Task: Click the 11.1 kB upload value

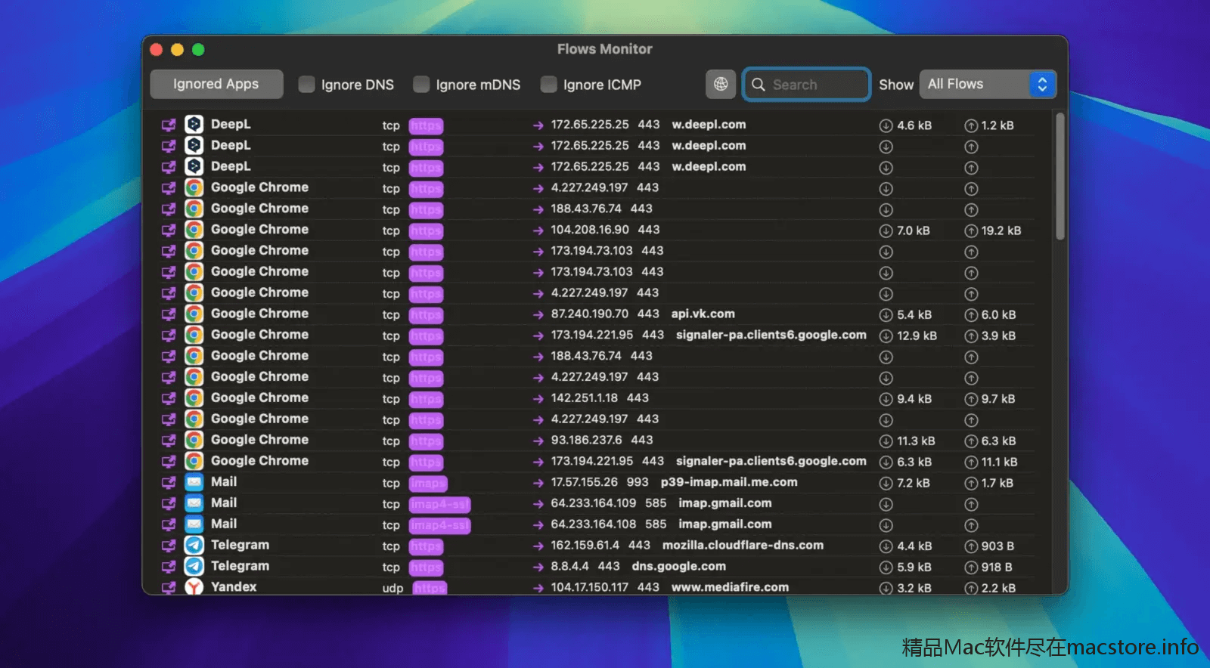Action: click(x=999, y=462)
